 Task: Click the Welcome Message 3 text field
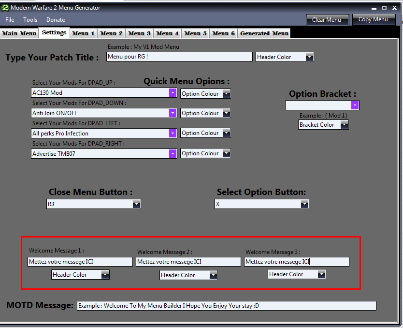click(x=296, y=262)
